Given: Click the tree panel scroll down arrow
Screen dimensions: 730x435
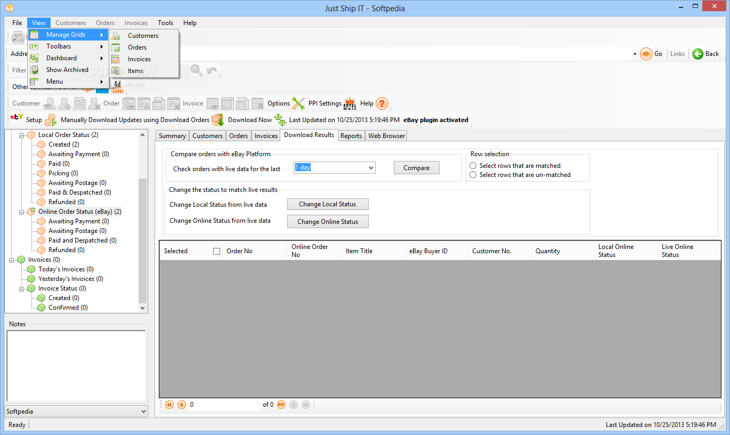Looking at the screenshot, I should 142,308.
